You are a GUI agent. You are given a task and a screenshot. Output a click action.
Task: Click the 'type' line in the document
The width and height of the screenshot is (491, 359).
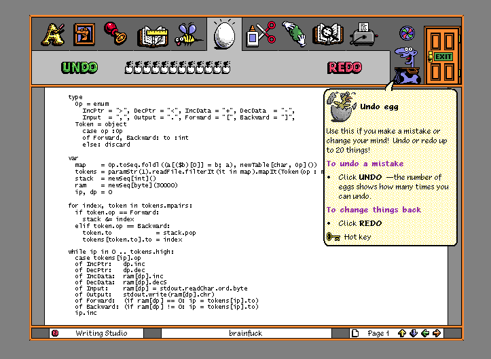(75, 97)
